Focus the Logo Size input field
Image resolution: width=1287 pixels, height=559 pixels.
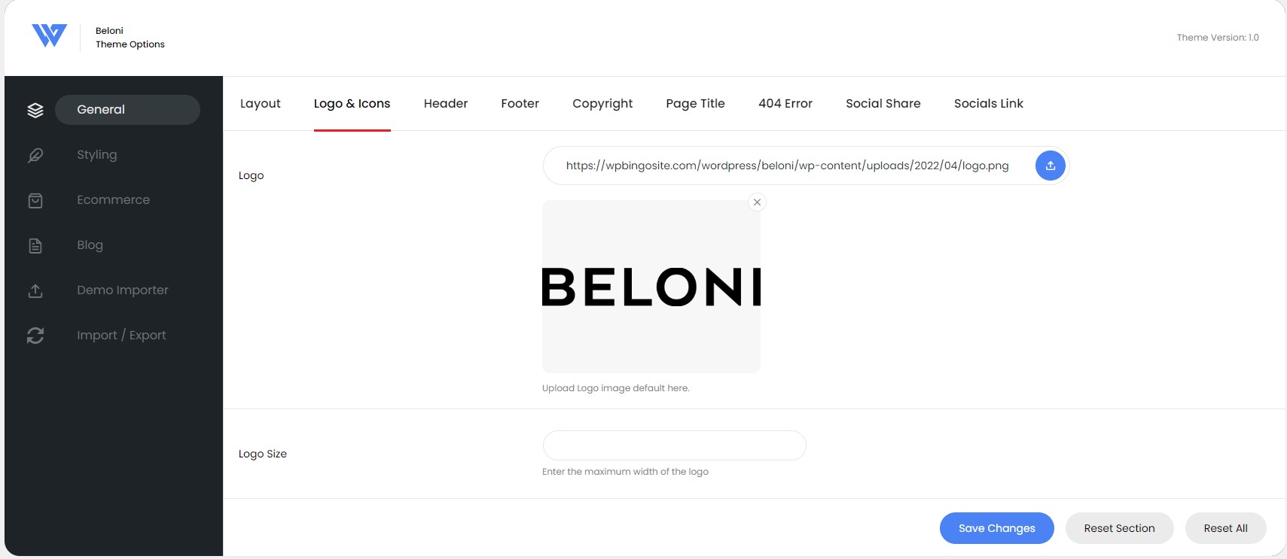tap(674, 445)
